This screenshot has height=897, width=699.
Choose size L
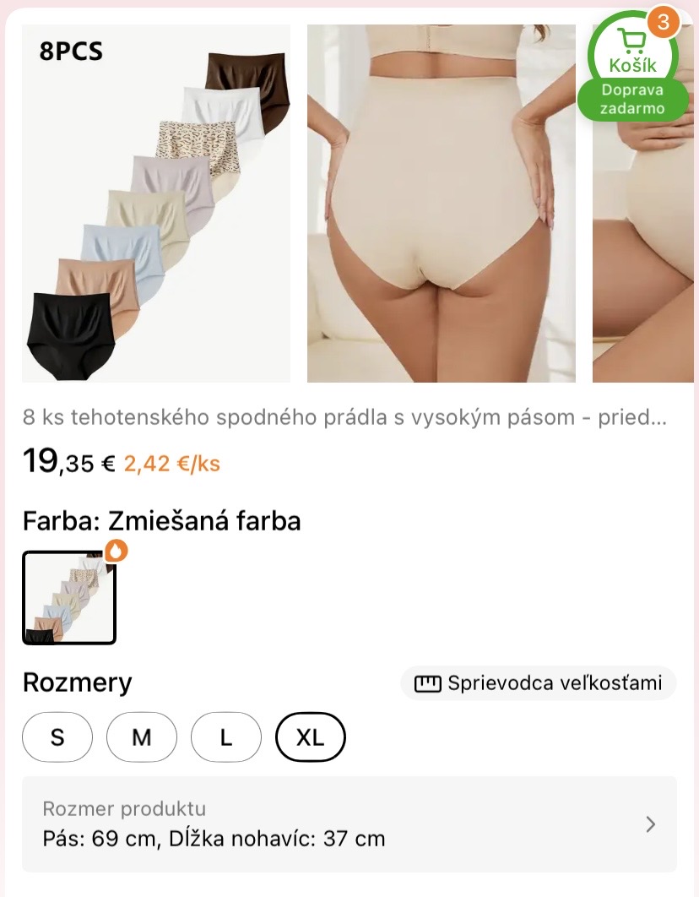pyautogui.click(x=226, y=737)
